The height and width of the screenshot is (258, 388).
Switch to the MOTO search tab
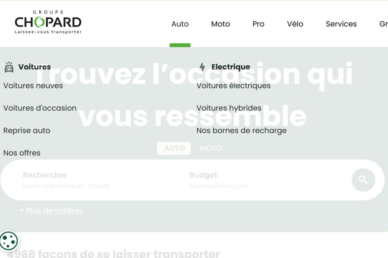[211, 148]
